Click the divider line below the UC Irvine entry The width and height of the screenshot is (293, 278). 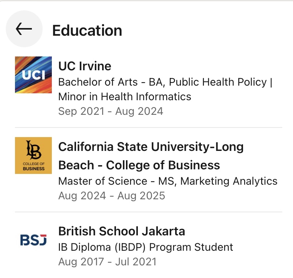[x=149, y=127]
